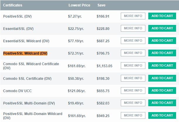Add PositiveSSL (DV) to cart
This screenshot has width=179, height=125.
pos(162,16)
